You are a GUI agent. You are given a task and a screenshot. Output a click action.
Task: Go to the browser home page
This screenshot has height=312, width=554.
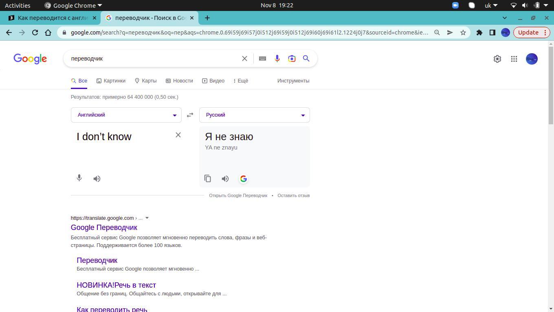(48, 32)
